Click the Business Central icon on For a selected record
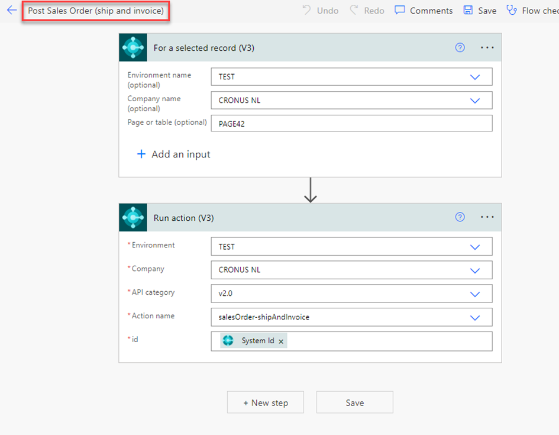The height and width of the screenshot is (435, 559). pyautogui.click(x=133, y=47)
